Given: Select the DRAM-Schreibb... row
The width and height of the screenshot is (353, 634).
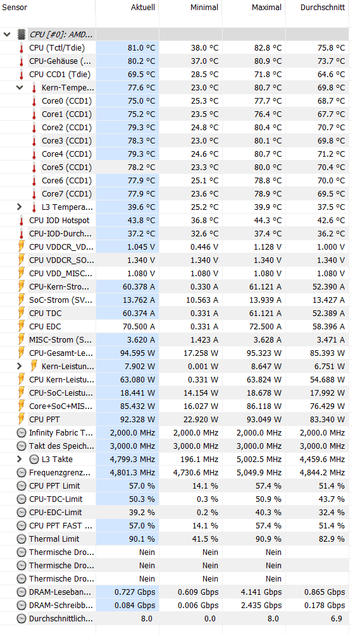Looking at the screenshot, I should click(174, 606).
